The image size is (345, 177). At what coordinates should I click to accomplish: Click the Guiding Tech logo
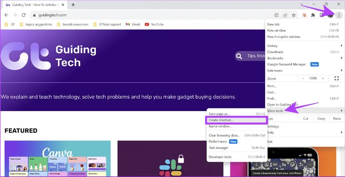pos(48,56)
